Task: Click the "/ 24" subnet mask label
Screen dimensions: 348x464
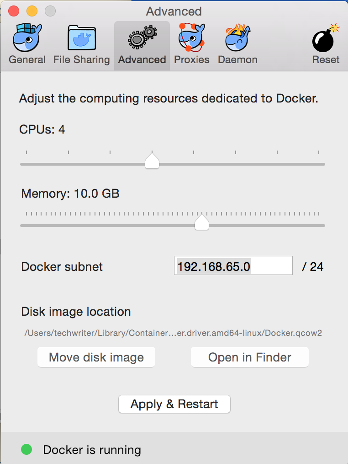Action: 313,267
